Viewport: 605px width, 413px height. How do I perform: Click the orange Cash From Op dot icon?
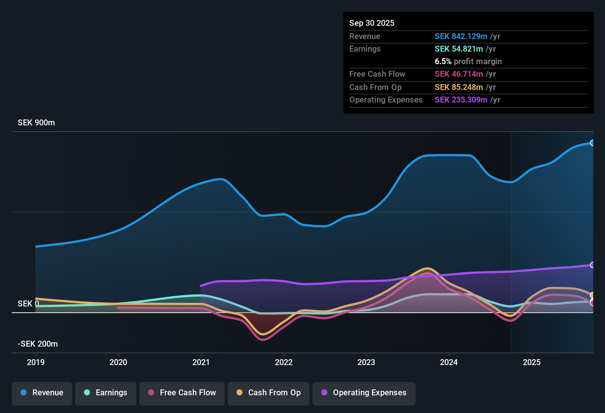pyautogui.click(x=239, y=393)
